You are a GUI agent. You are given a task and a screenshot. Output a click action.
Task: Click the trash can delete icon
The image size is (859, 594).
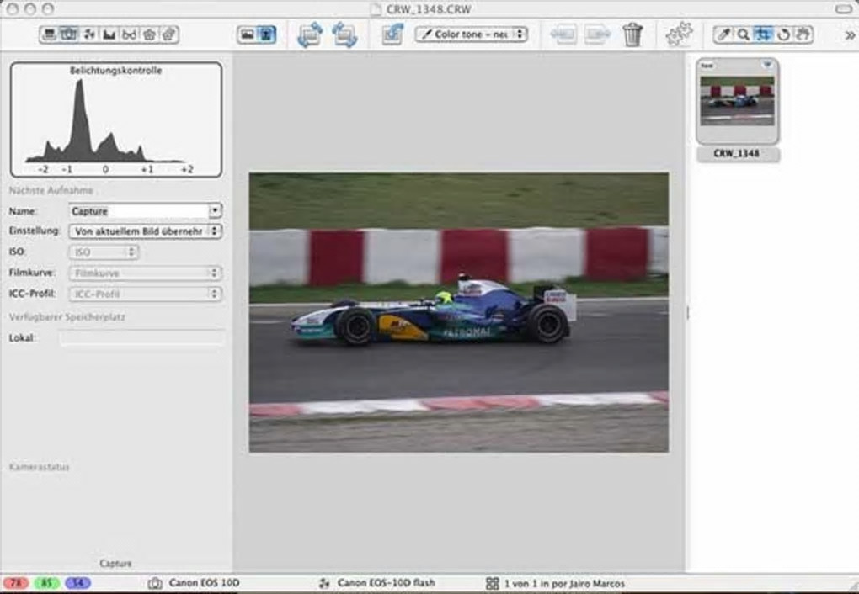(632, 34)
